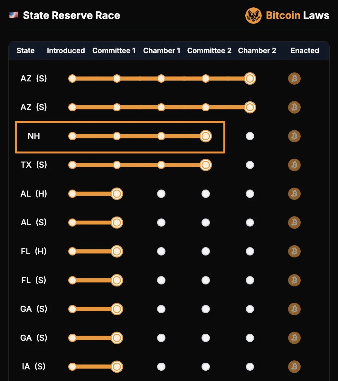Screen dimensions: 338x381
Task: Click the State Reserve Race title
Action: [71, 15]
